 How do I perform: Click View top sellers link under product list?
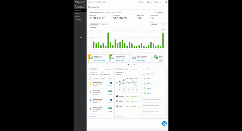click(x=93, y=116)
